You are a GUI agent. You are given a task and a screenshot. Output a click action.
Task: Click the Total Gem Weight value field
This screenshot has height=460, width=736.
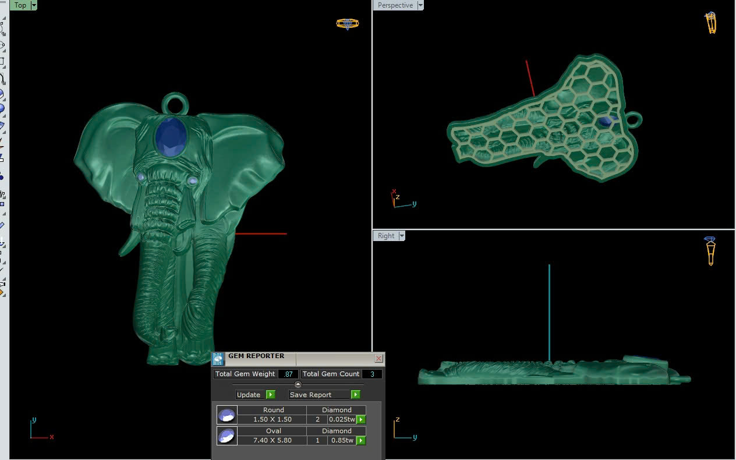[288, 374]
